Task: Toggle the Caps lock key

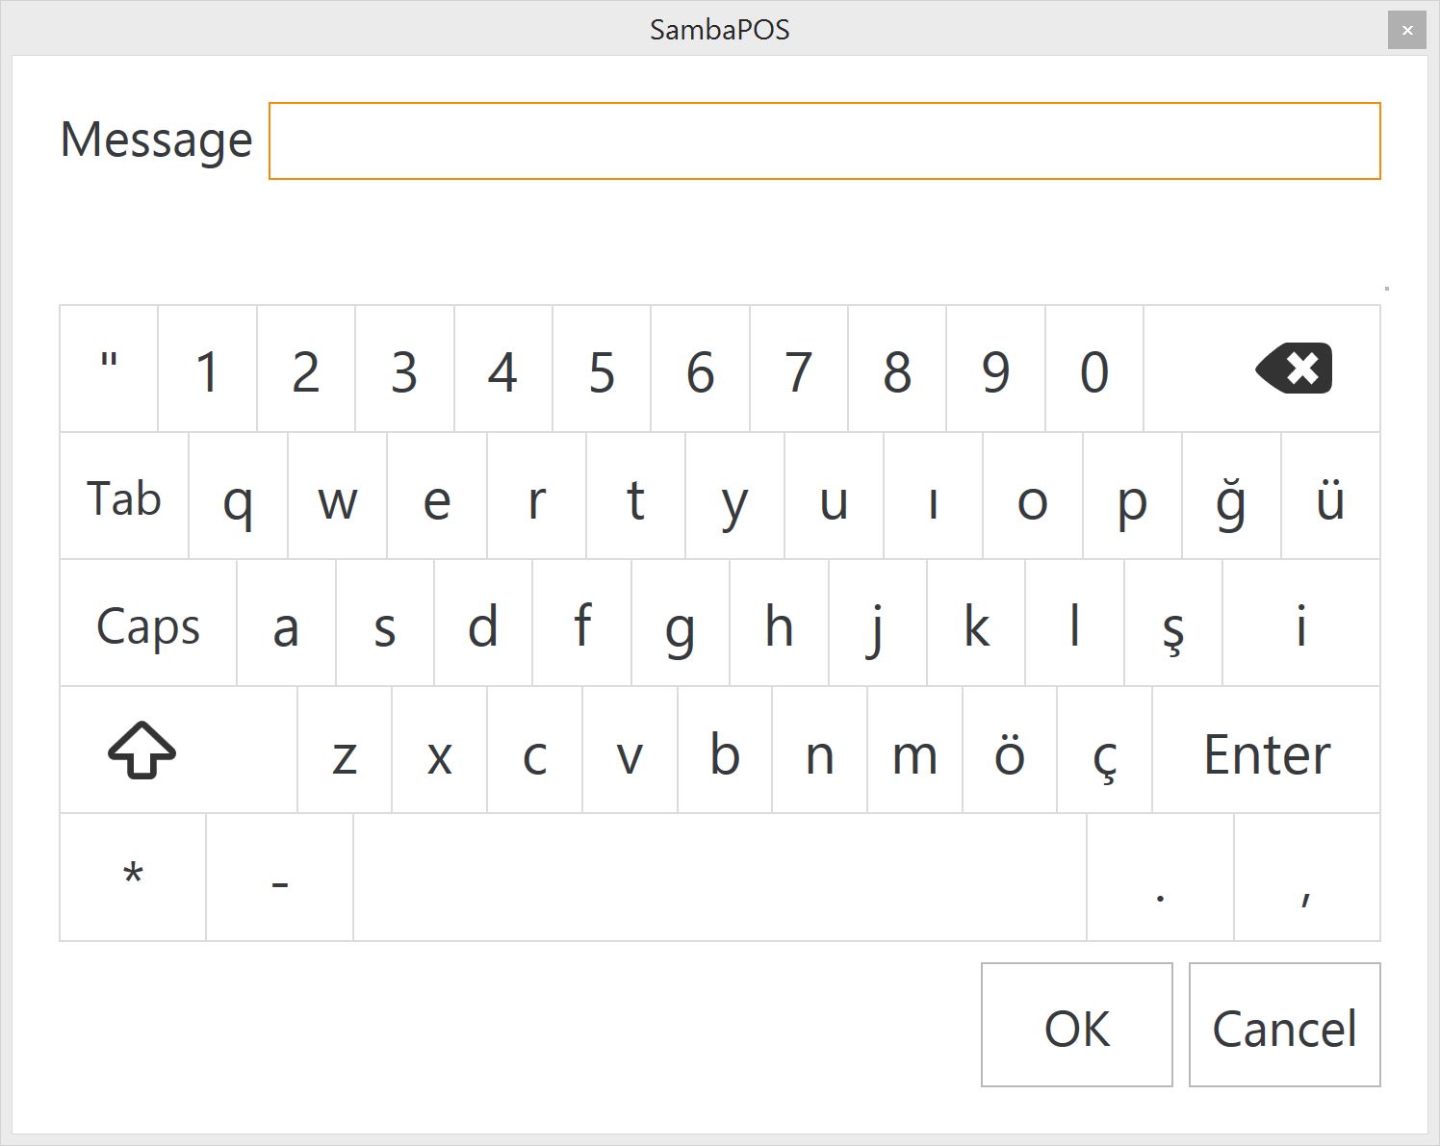Action: 148,623
